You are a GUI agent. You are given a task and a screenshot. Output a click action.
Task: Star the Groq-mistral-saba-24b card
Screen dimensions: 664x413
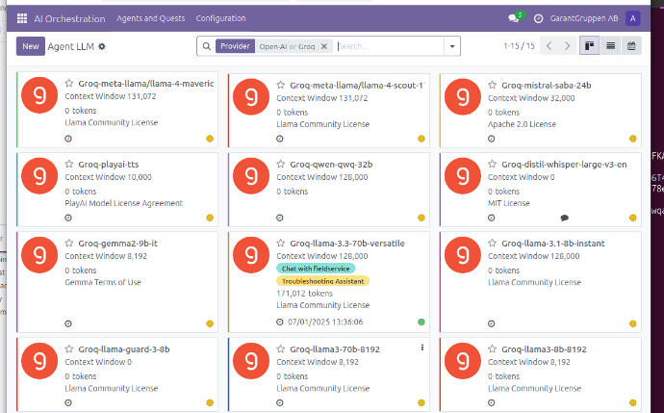[492, 85]
